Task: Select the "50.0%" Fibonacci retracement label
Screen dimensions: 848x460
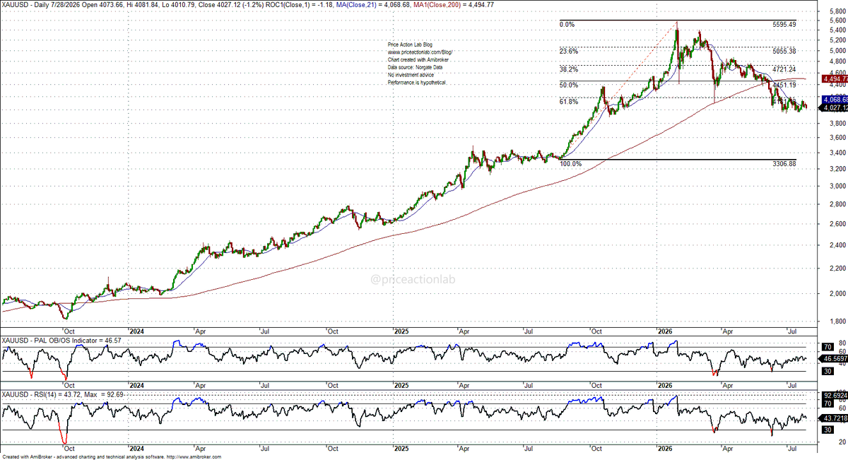Action: click(x=569, y=85)
